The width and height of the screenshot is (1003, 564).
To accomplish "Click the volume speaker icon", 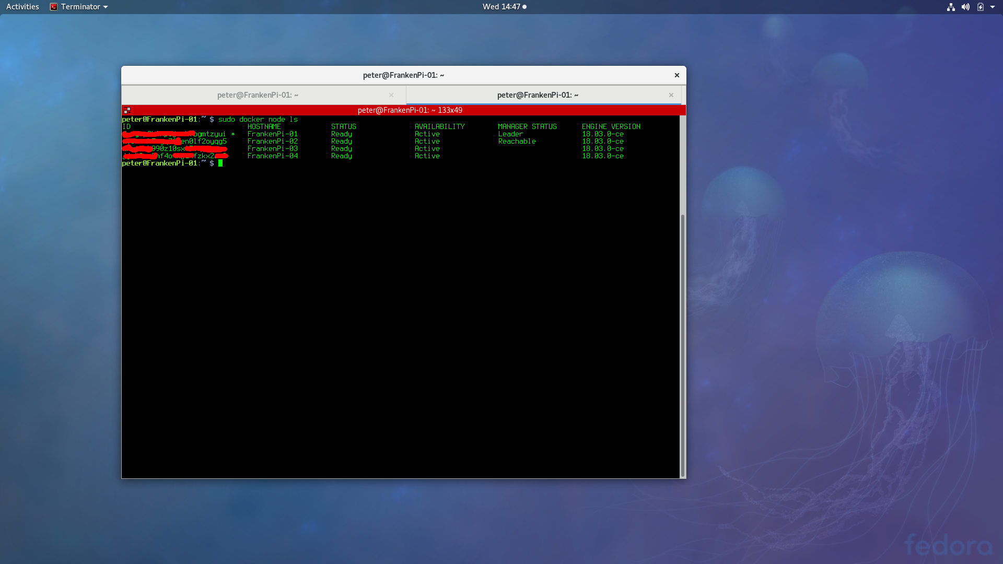I will [x=965, y=7].
